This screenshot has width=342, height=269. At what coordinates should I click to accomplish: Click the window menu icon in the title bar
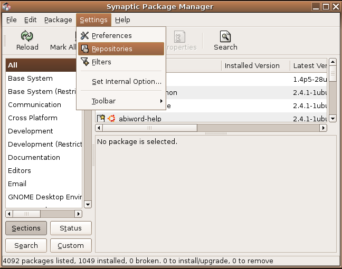(7, 7)
